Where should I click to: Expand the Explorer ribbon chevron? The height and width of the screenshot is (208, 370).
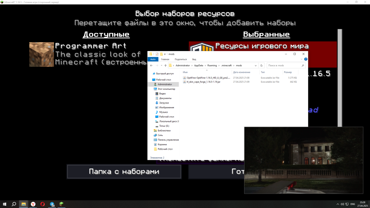click(x=301, y=59)
